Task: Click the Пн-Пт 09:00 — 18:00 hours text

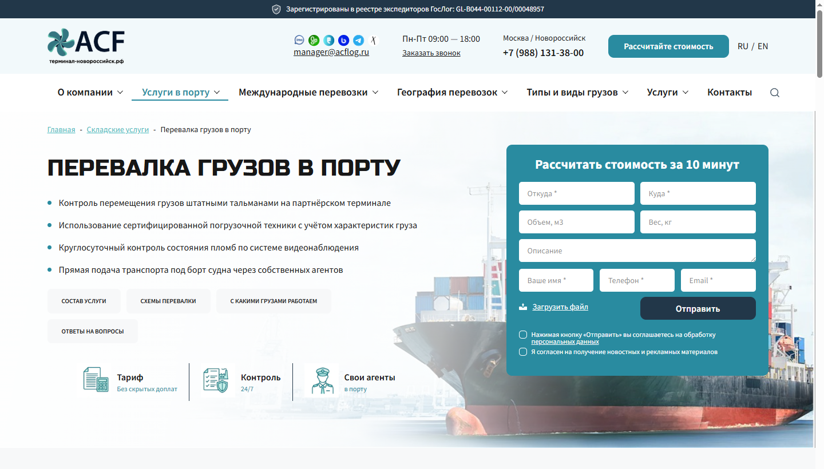Action: tap(441, 39)
